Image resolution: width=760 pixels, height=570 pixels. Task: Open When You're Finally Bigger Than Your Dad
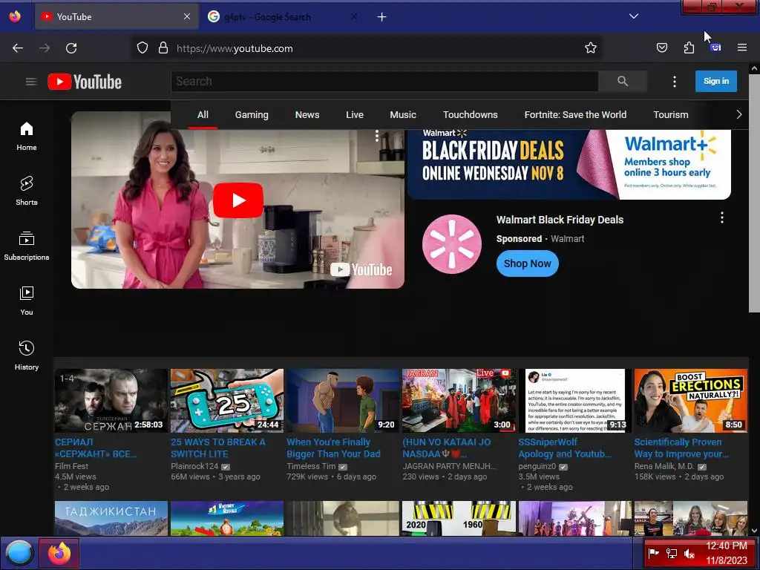pos(333,448)
